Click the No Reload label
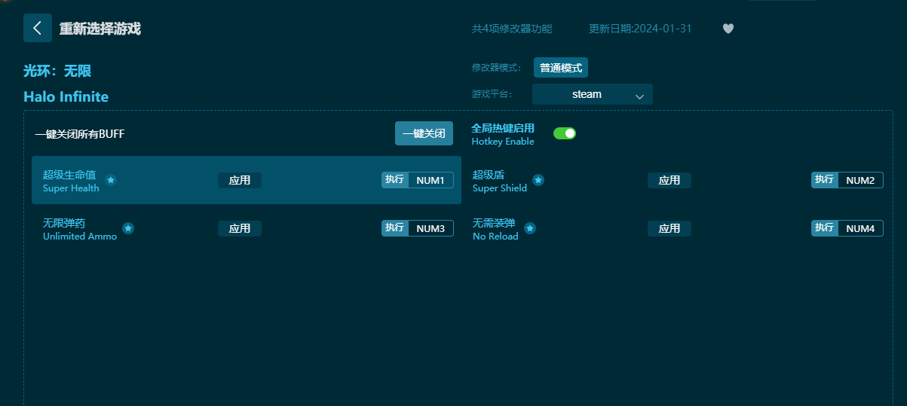The image size is (907, 406). coord(495,237)
